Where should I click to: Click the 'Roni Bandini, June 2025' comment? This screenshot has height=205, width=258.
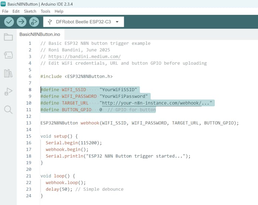coord(79,50)
